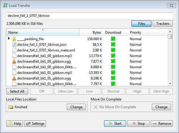The width and height of the screenshot is (179, 133).
Task: Click the Normal priority of ____padding_file
Action: (136, 39)
